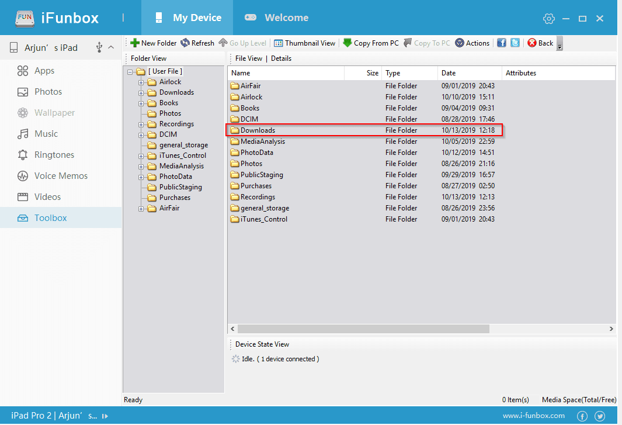
Task: Click the Twitter icon in toolbar
Action: tap(515, 43)
